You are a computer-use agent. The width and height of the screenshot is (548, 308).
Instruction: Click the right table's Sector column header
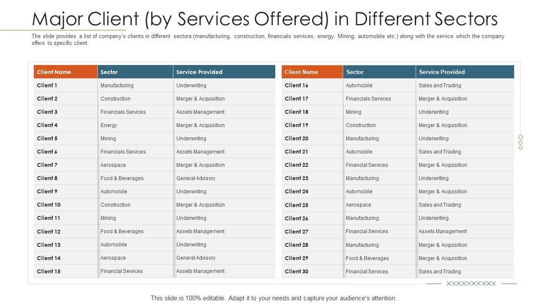click(x=355, y=72)
